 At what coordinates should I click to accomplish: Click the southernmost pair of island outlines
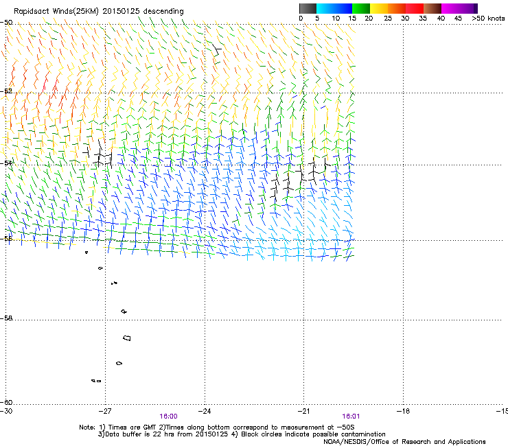click(96, 381)
